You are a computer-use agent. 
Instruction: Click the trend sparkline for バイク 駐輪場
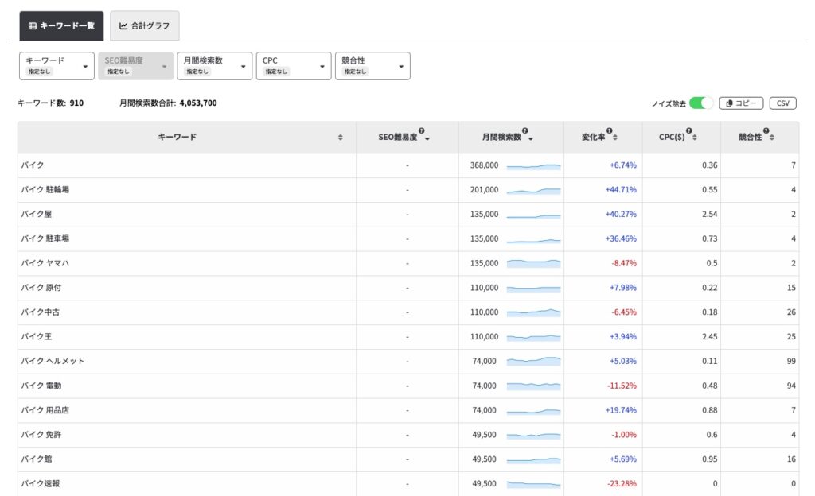(x=533, y=190)
